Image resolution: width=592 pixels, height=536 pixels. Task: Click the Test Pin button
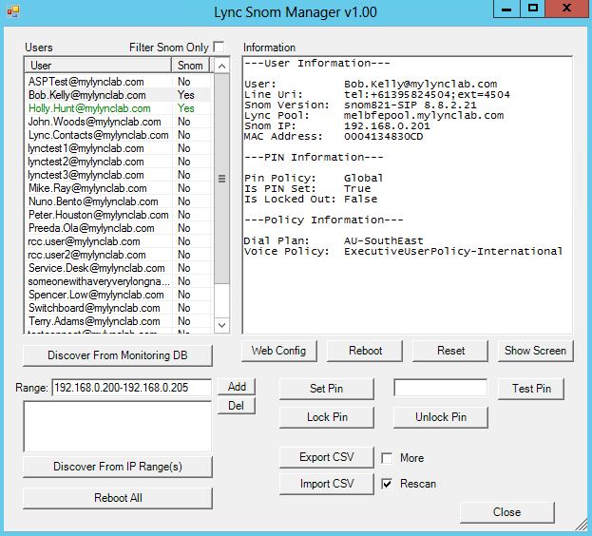point(531,389)
